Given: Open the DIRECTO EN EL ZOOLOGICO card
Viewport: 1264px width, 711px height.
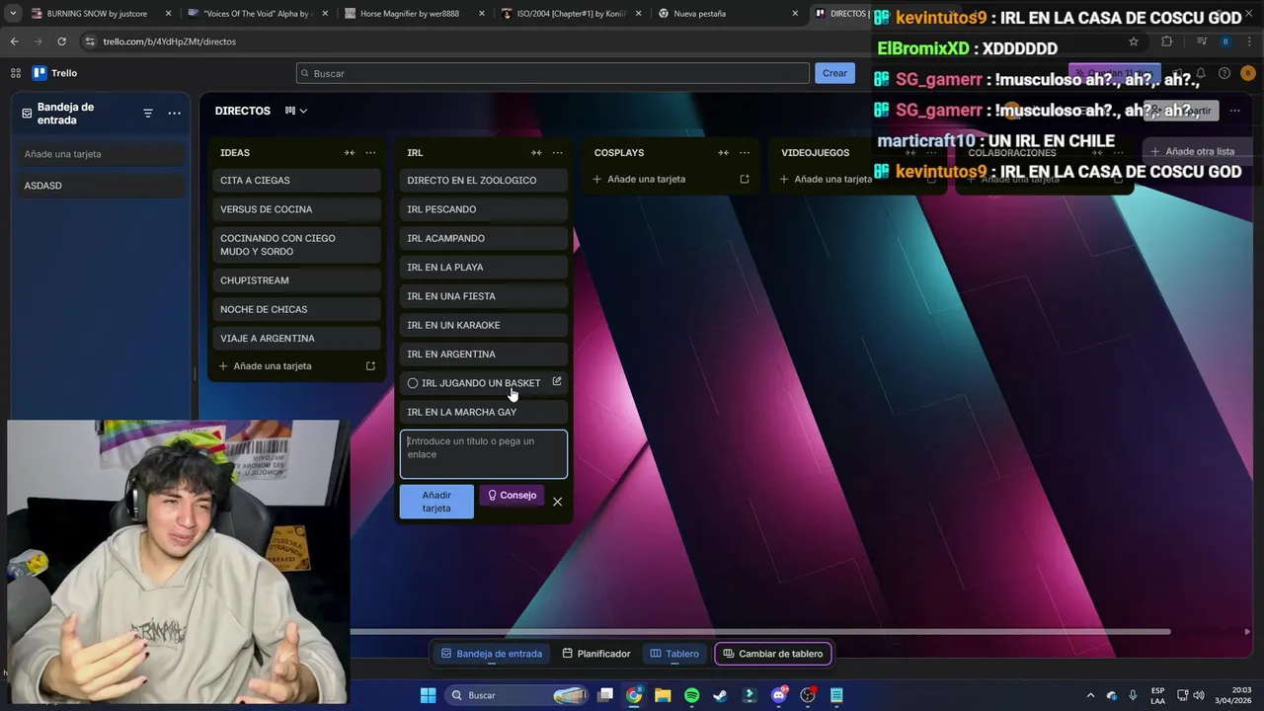Looking at the screenshot, I should [484, 181].
